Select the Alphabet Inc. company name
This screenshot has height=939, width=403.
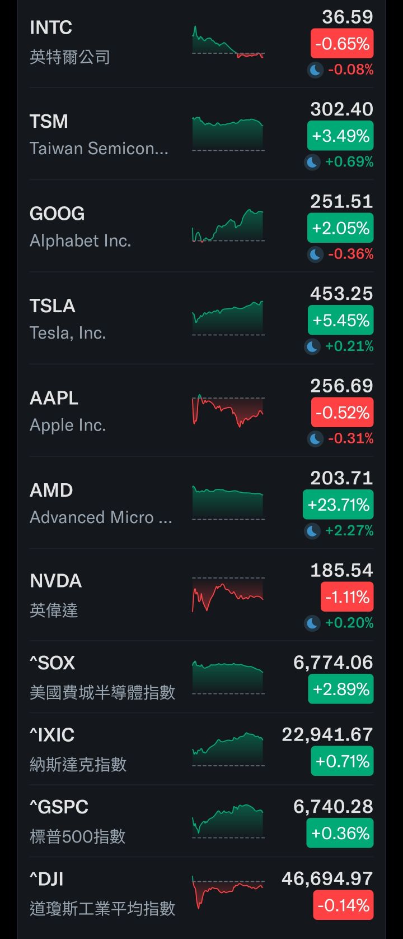tap(80, 241)
